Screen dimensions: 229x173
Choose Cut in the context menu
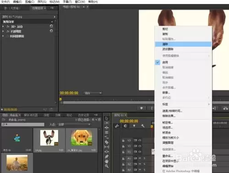coord(183,29)
